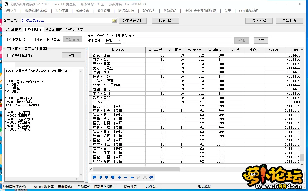Switch to 怪物数据库 tab

(33, 29)
